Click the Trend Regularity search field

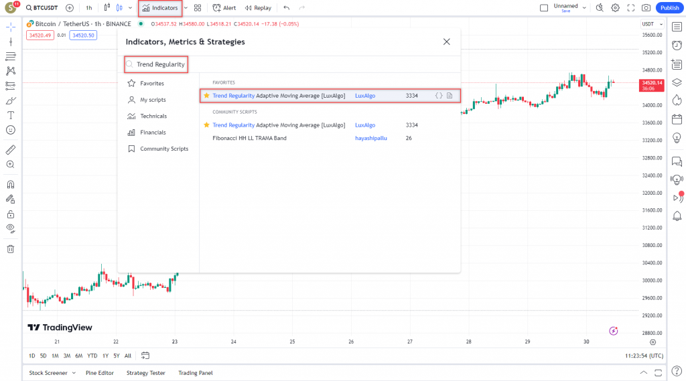pyautogui.click(x=156, y=64)
